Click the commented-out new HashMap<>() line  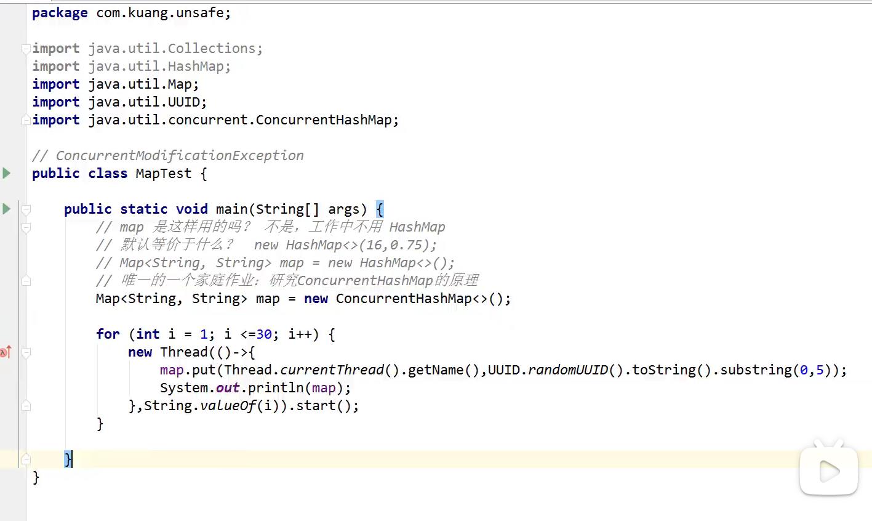tap(275, 263)
